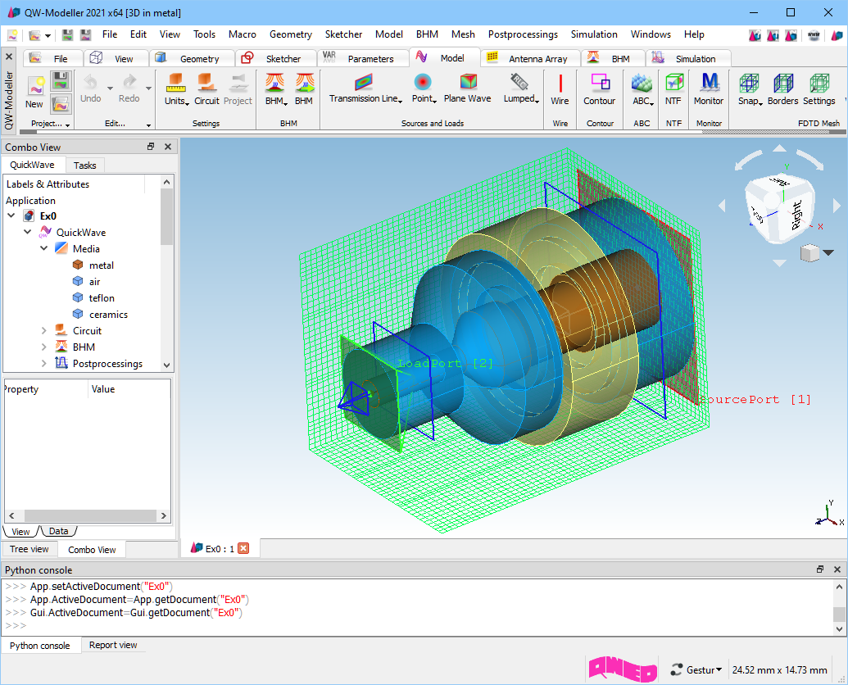Open the Units settings tool
This screenshot has height=685, width=848.
[176, 90]
